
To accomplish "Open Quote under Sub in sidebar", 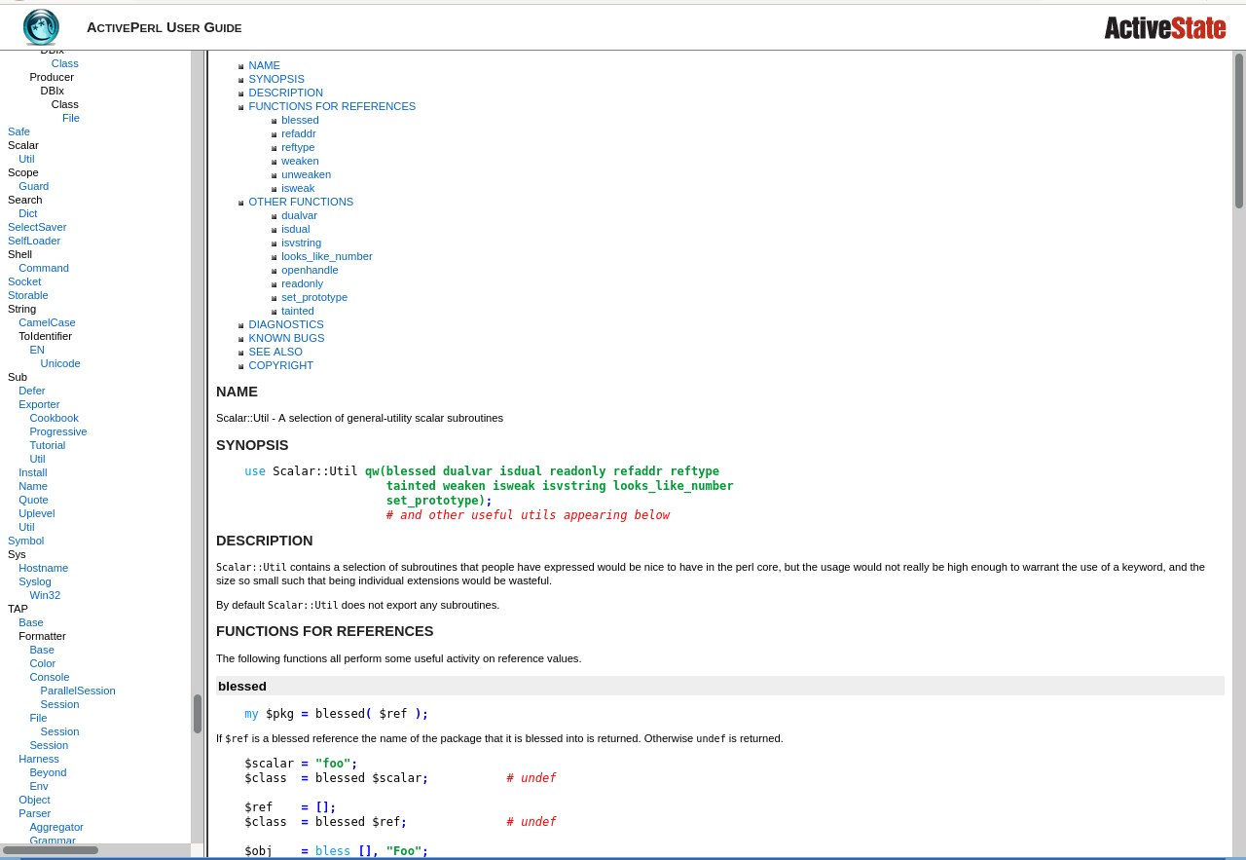I will tap(33, 500).
